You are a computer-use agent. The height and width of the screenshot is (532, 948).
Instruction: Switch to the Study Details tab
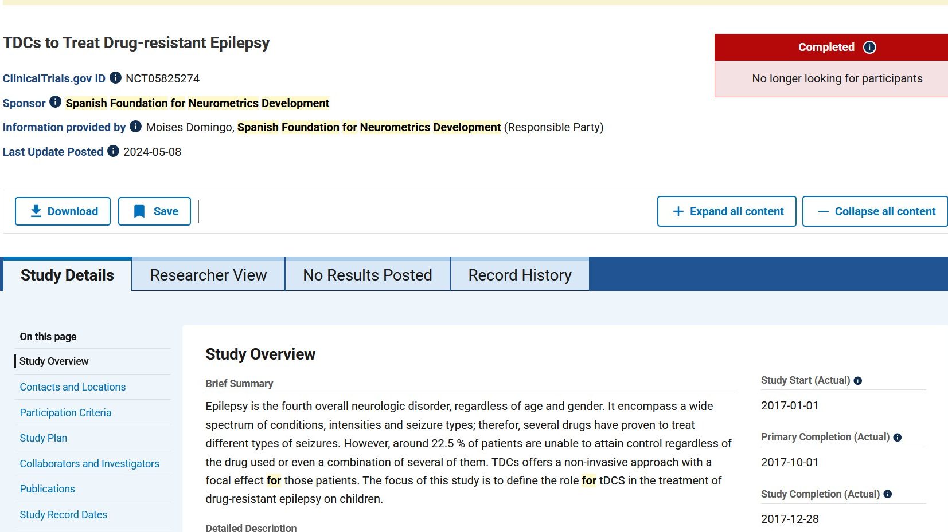point(67,275)
